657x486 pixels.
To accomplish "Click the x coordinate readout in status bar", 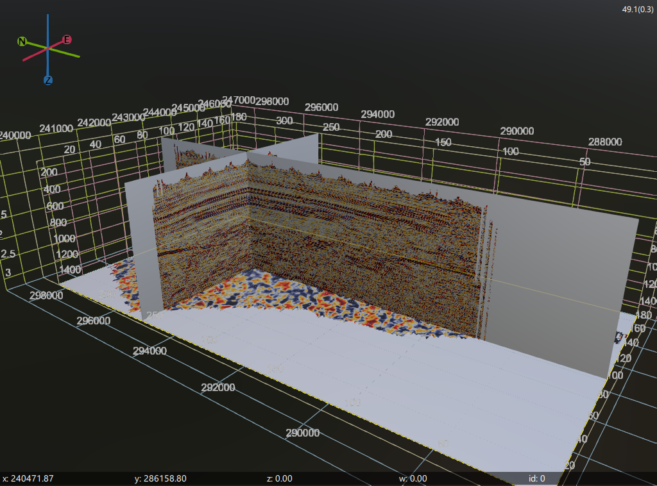I will tap(28, 478).
